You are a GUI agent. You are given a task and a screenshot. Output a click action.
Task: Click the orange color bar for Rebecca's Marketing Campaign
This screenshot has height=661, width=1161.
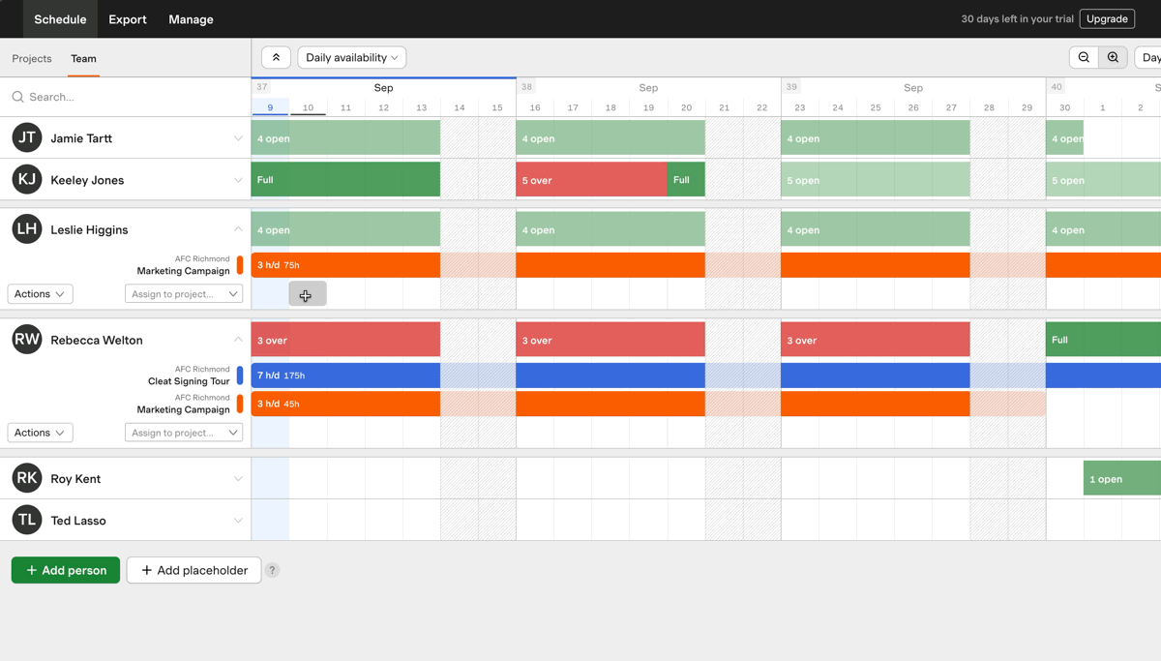240,404
